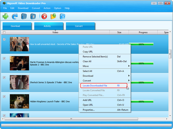Click the 100% progress bar of first video

(x=141, y=44)
